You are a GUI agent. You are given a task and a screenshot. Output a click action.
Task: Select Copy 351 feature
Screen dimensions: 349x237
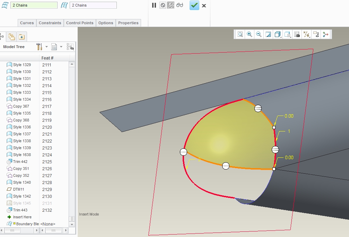pos(21,168)
